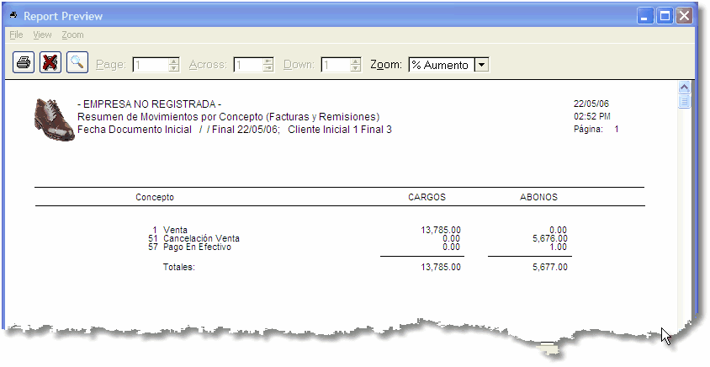
Task: Expand the Zoom dropdown arrow
Action: (x=481, y=65)
